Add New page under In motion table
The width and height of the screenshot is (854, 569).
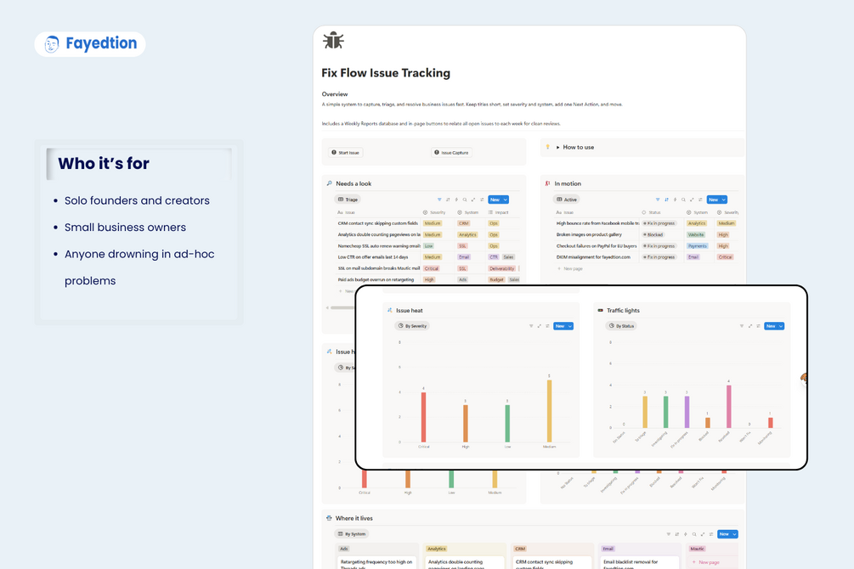click(570, 268)
